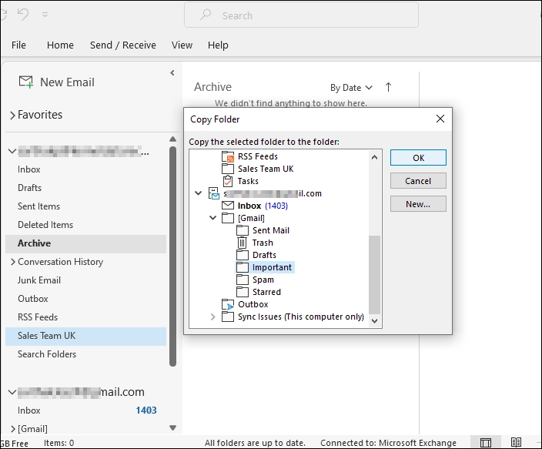Open RSS Feeds in folder pane

(38, 317)
